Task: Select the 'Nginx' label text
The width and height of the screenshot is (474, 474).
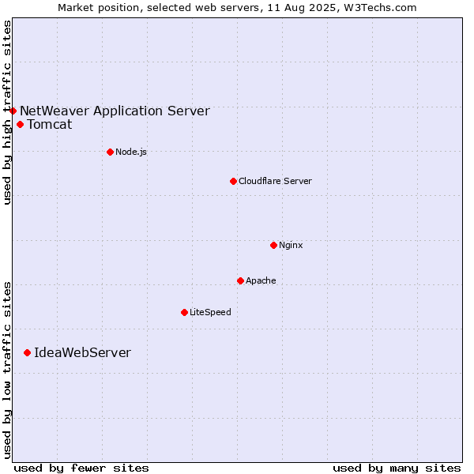Action: pyautogui.click(x=291, y=245)
